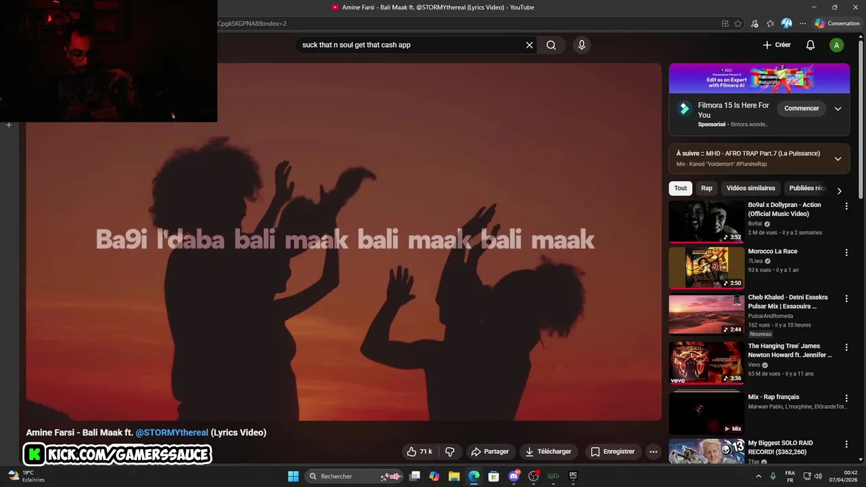Add this page to favorites star
Image resolution: width=866 pixels, height=487 pixels.
tap(738, 24)
